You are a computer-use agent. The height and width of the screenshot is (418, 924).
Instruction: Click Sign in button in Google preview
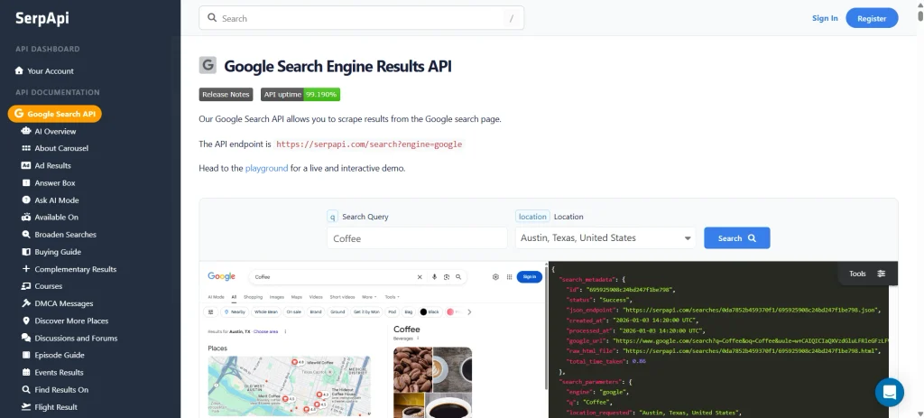pos(529,276)
